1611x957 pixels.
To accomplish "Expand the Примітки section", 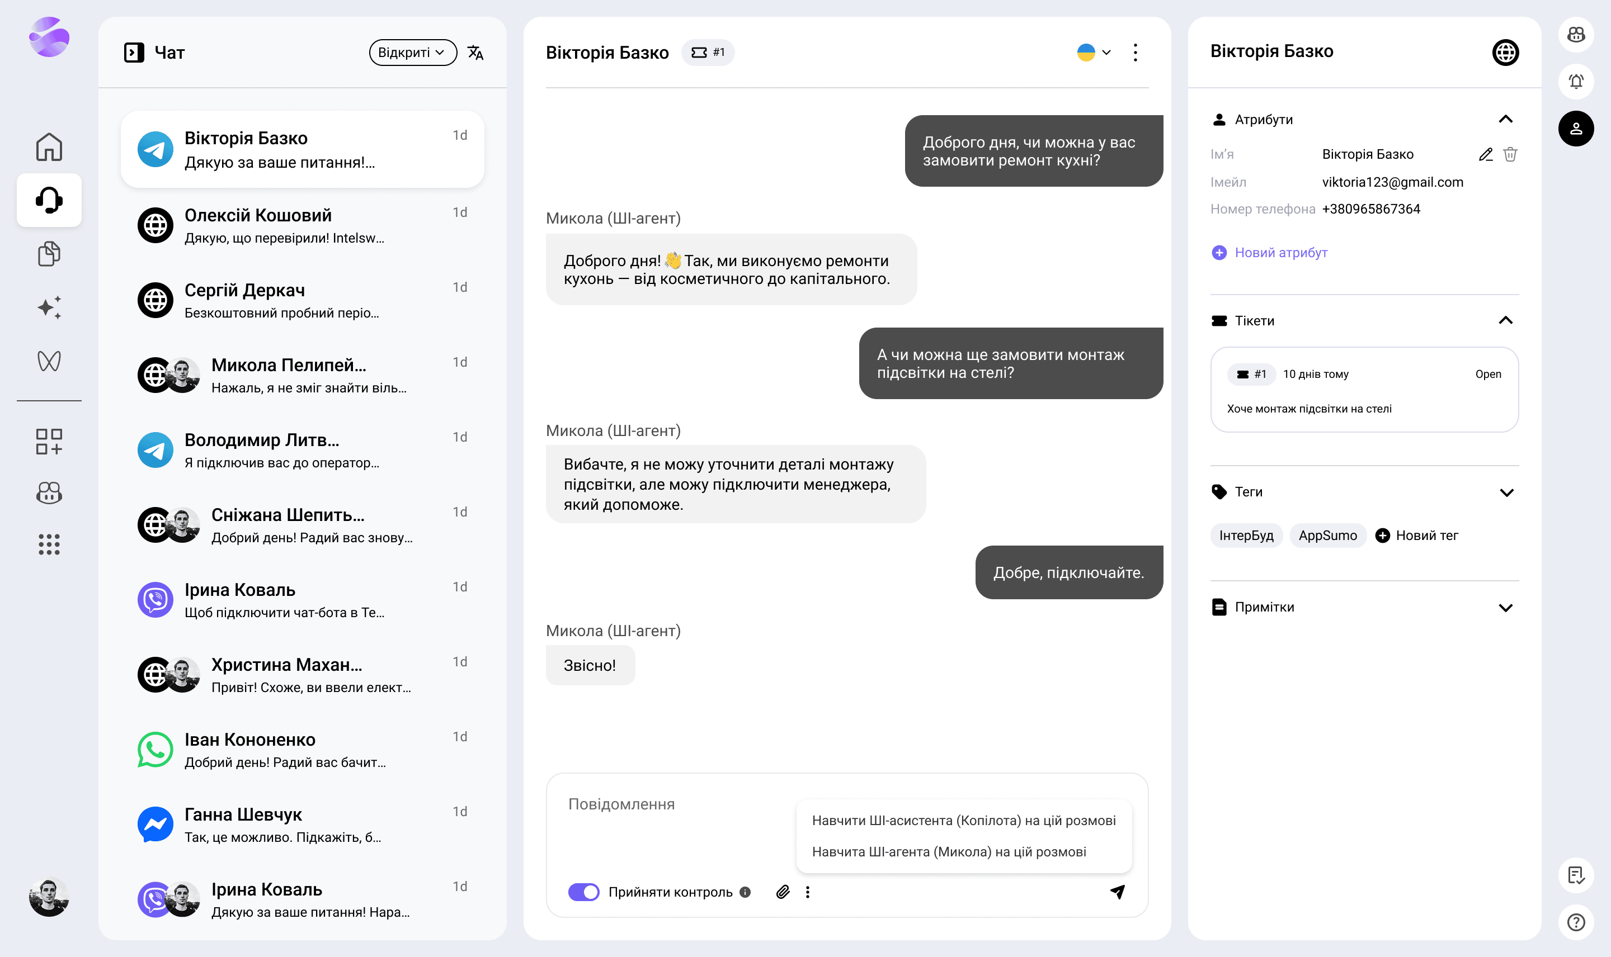I will coord(1505,608).
